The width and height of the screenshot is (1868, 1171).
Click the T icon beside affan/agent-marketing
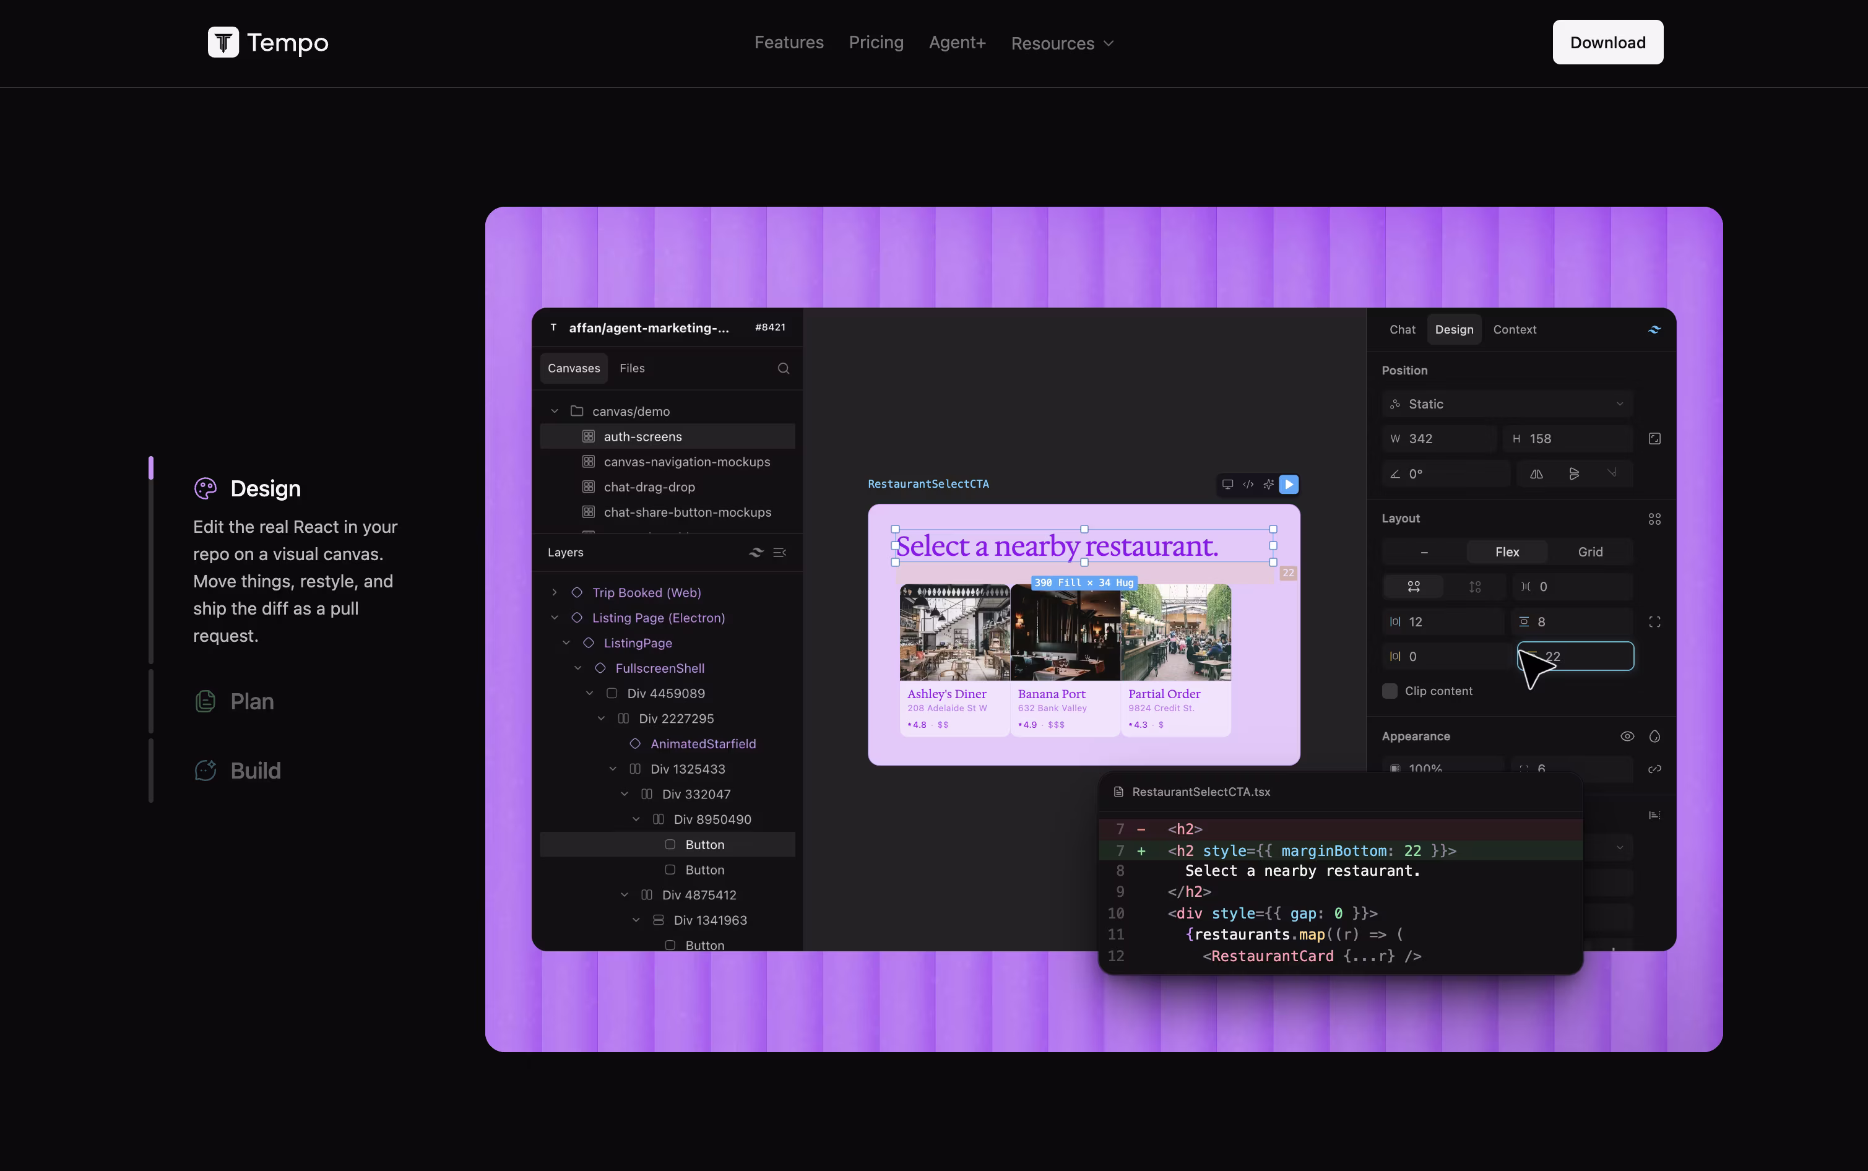click(x=553, y=327)
